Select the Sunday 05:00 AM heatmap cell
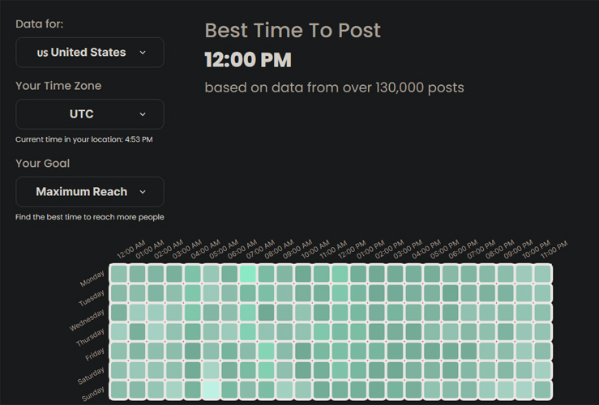This screenshot has width=599, height=405. (211, 390)
